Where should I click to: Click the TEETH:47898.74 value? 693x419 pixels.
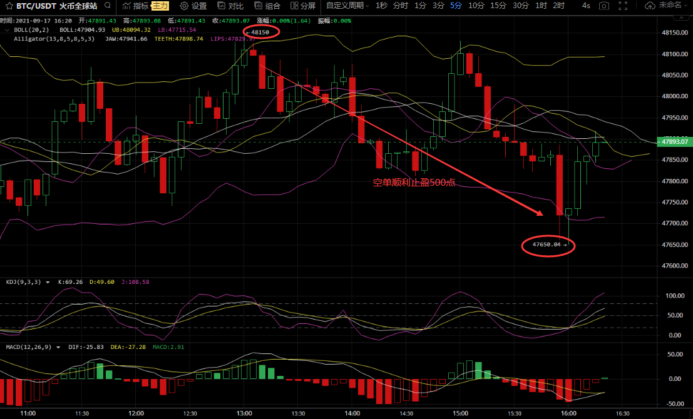point(179,39)
